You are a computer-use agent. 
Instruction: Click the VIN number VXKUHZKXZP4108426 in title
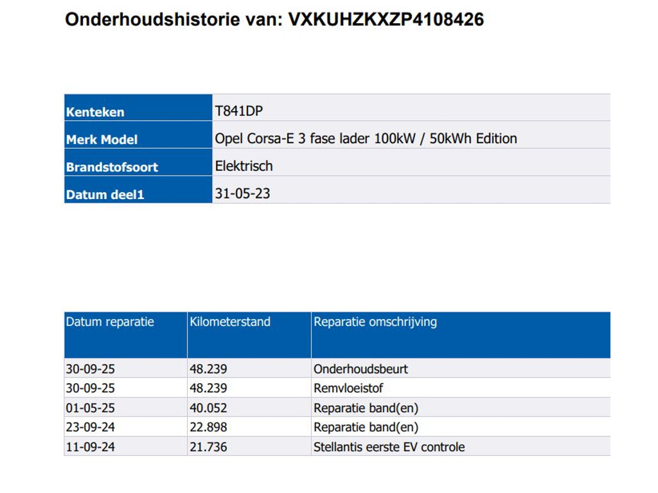(x=386, y=20)
